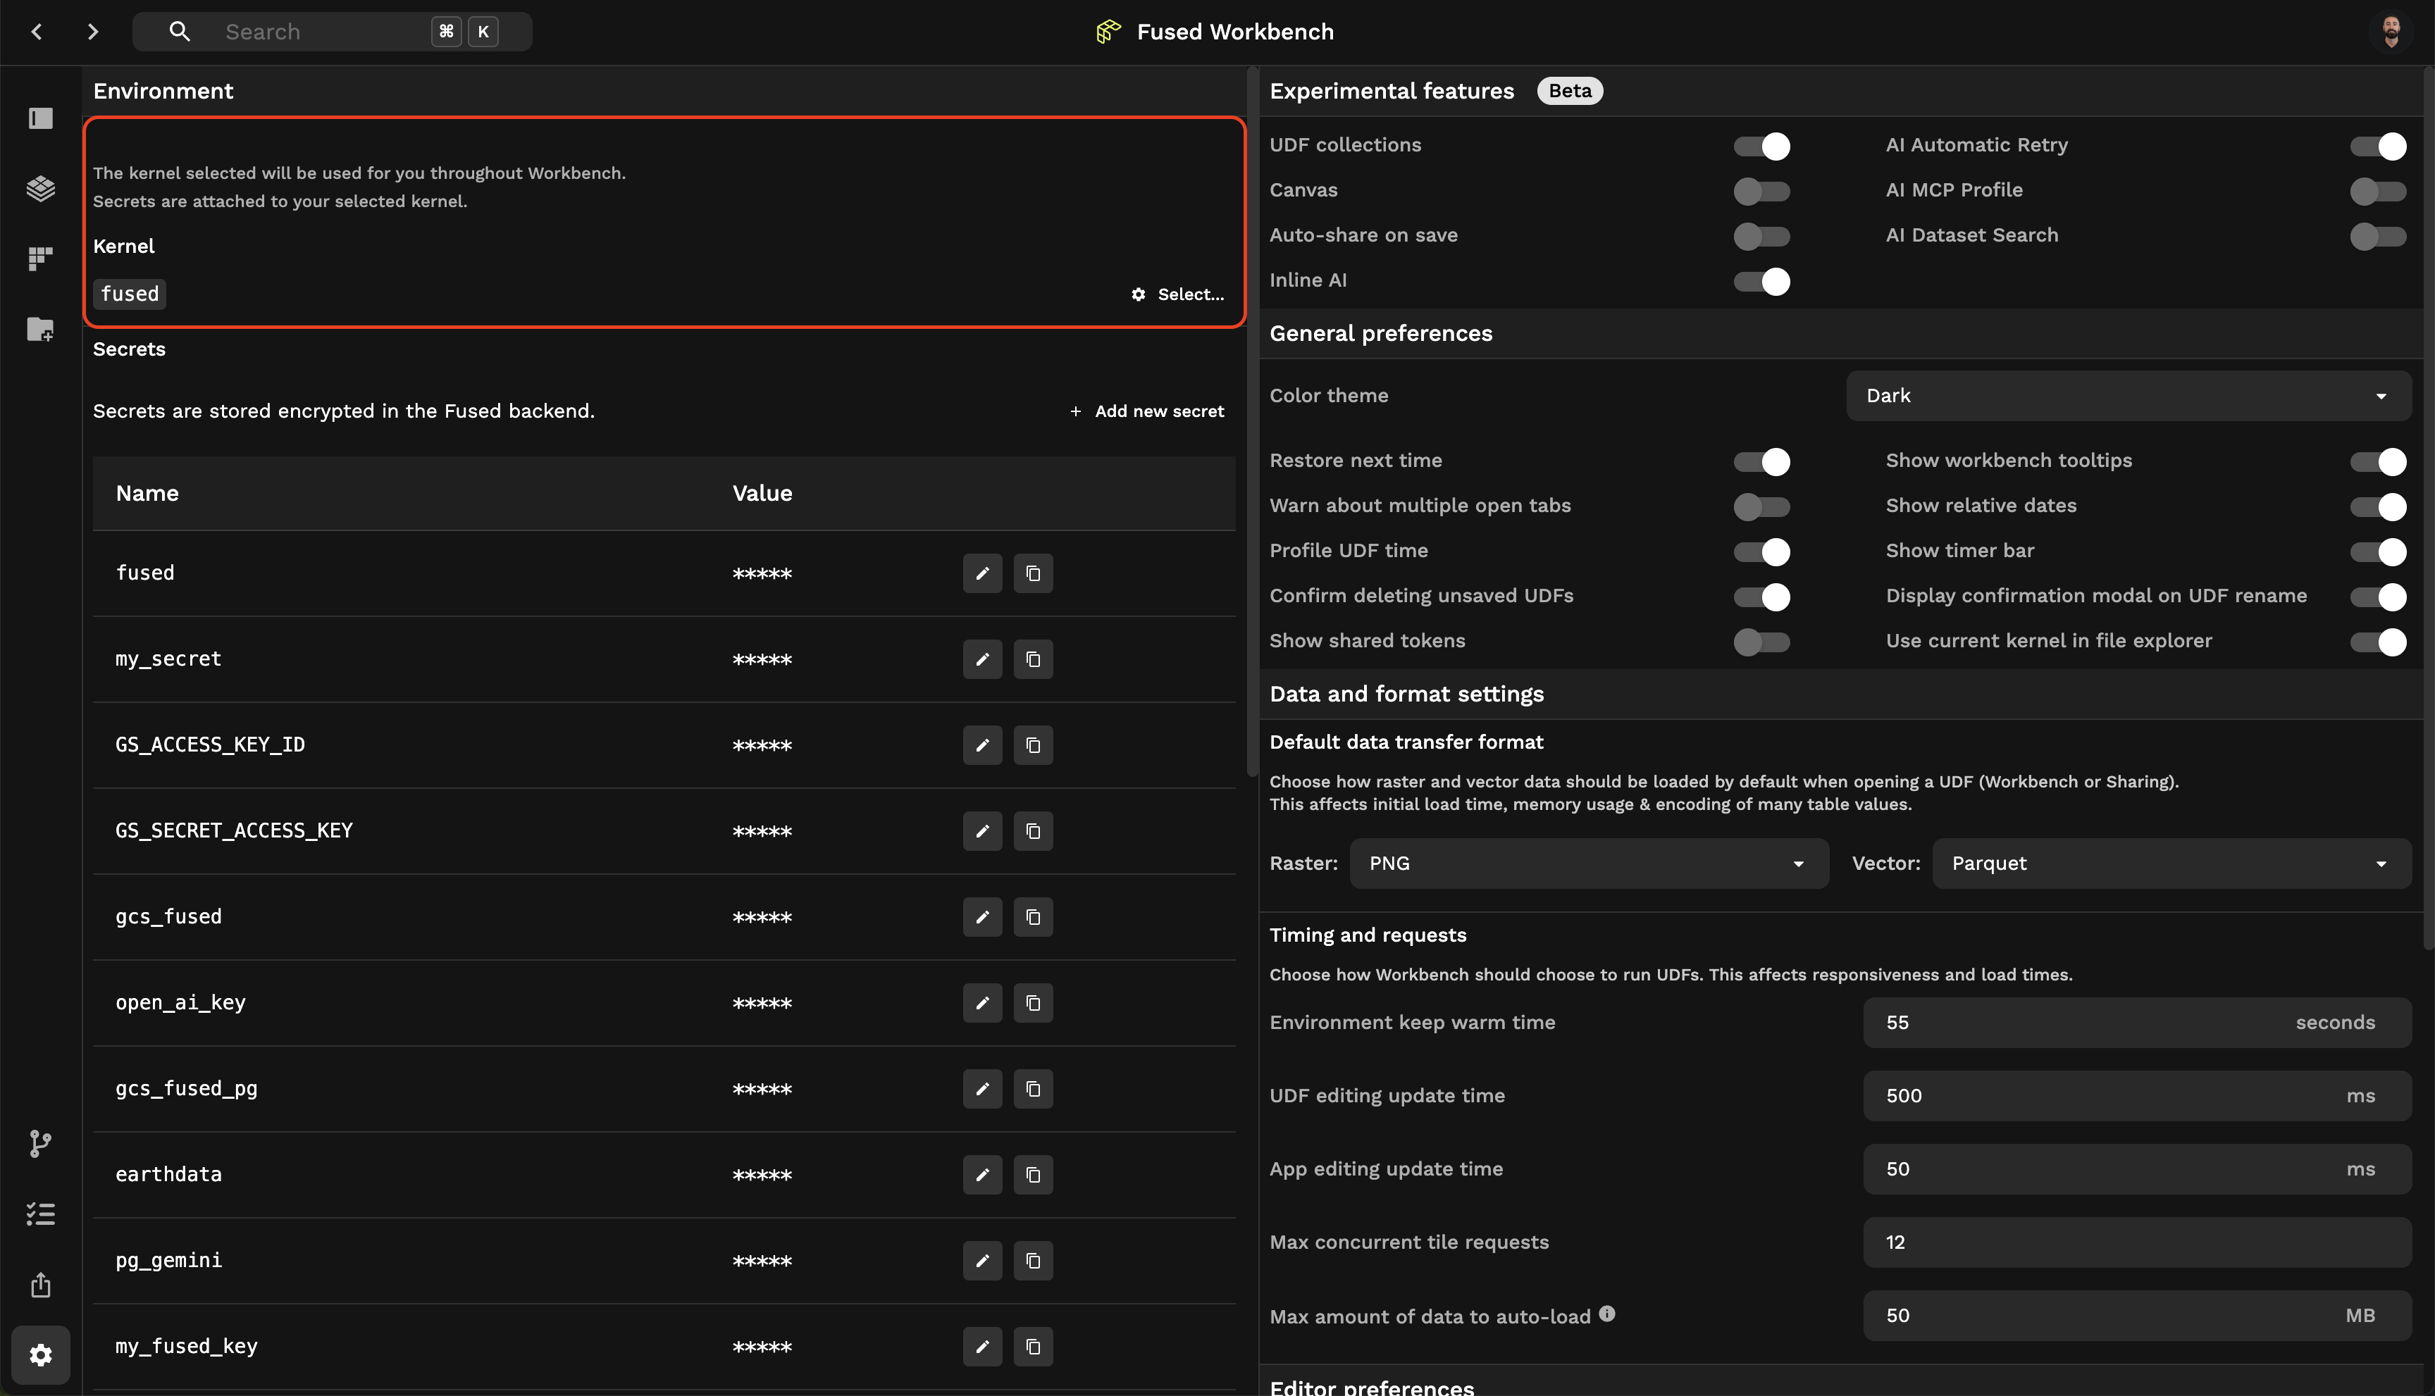Click the Search bar at top
The height and width of the screenshot is (1396, 2435).
[x=331, y=32]
